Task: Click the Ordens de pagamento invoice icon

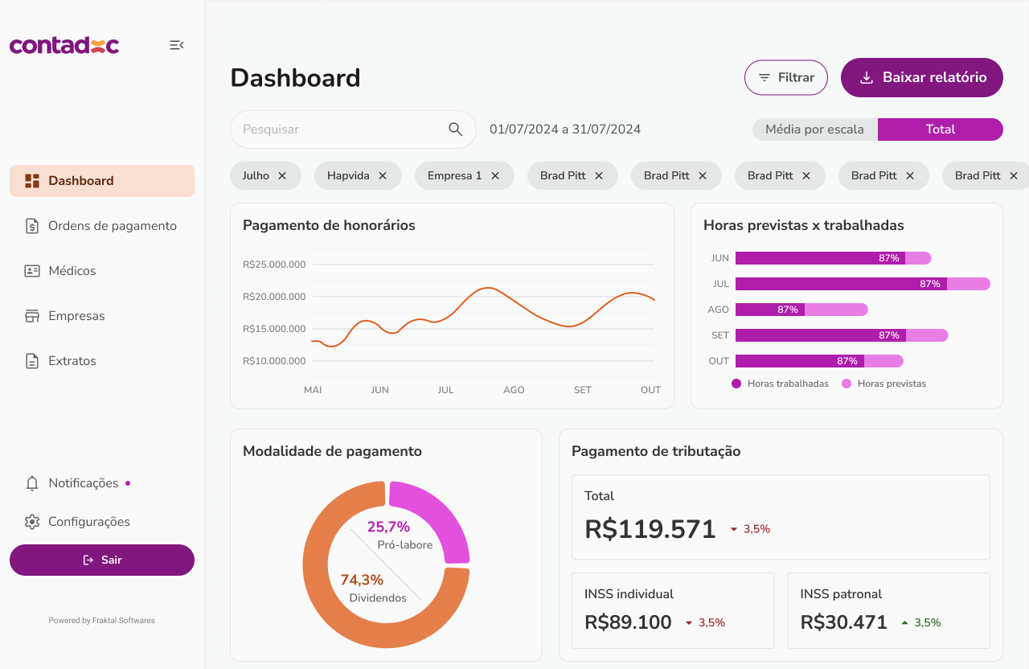Action: [x=32, y=226]
